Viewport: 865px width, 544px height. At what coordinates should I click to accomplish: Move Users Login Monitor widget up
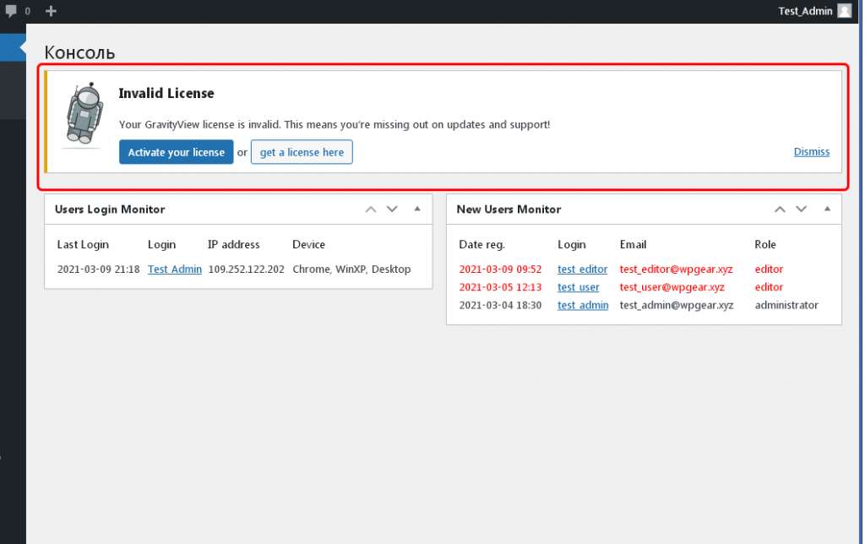click(x=371, y=209)
